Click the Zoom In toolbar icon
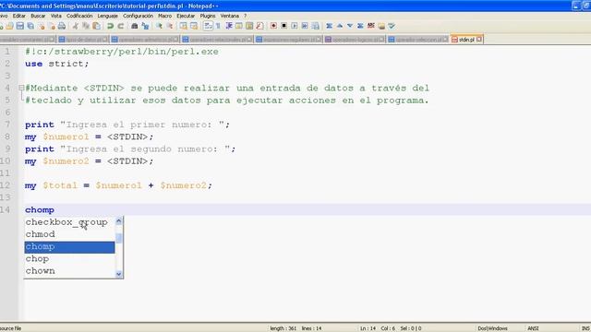The image size is (591, 332). point(159,26)
